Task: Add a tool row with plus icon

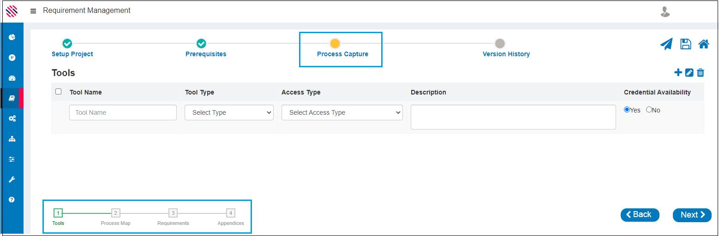Action: [x=678, y=72]
